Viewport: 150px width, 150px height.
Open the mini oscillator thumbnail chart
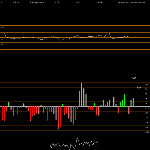click(74, 144)
